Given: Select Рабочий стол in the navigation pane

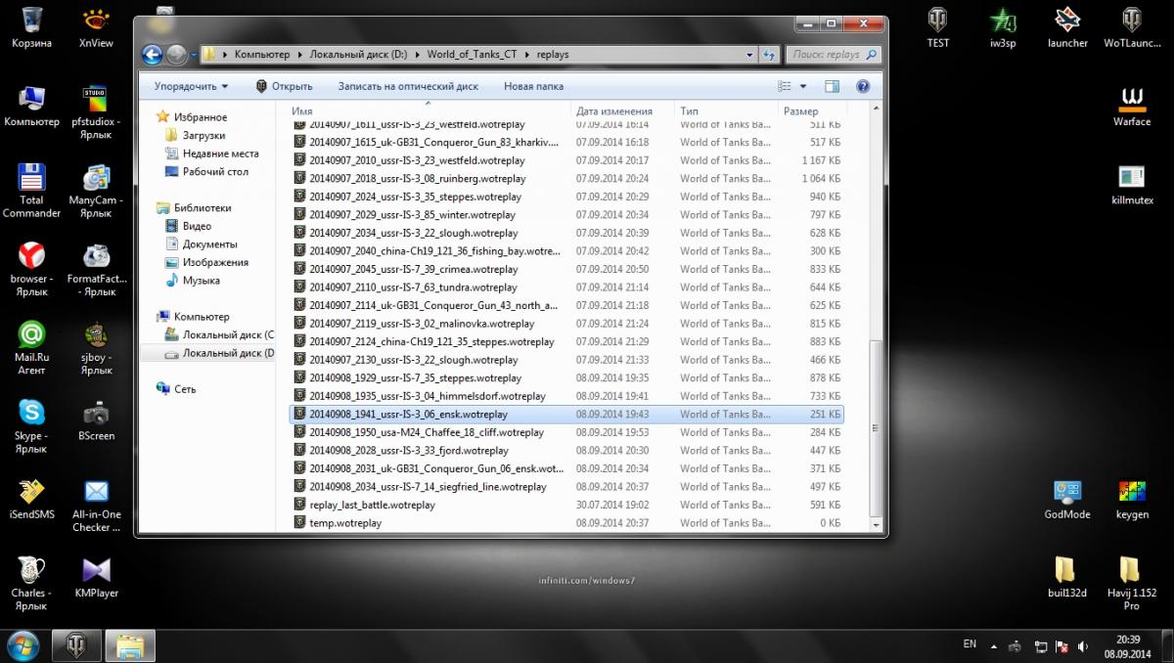Looking at the screenshot, I should pyautogui.click(x=215, y=171).
